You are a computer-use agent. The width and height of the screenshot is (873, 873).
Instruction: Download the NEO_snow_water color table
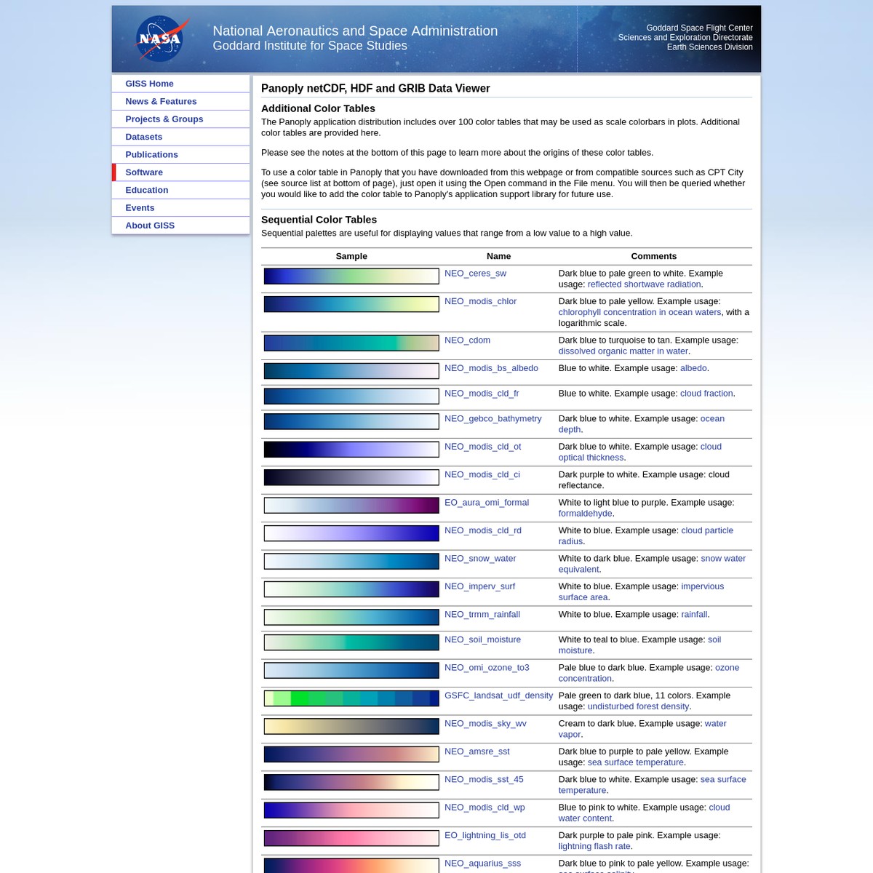point(480,559)
